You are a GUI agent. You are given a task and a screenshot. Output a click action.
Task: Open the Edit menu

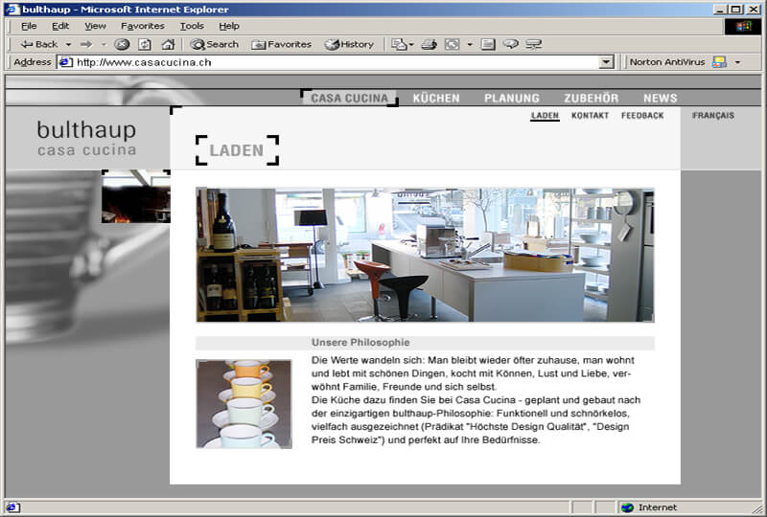point(60,26)
